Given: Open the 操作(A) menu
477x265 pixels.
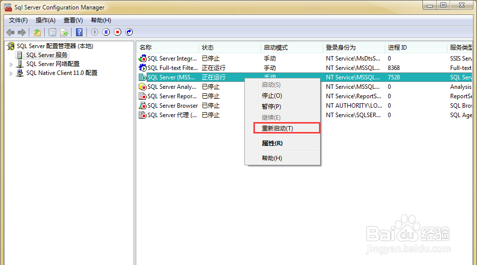Looking at the screenshot, I should (x=46, y=20).
